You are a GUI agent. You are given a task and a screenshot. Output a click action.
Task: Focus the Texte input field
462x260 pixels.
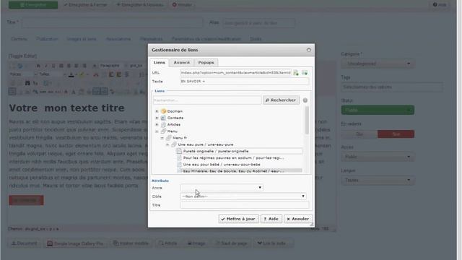pyautogui.click(x=244, y=81)
